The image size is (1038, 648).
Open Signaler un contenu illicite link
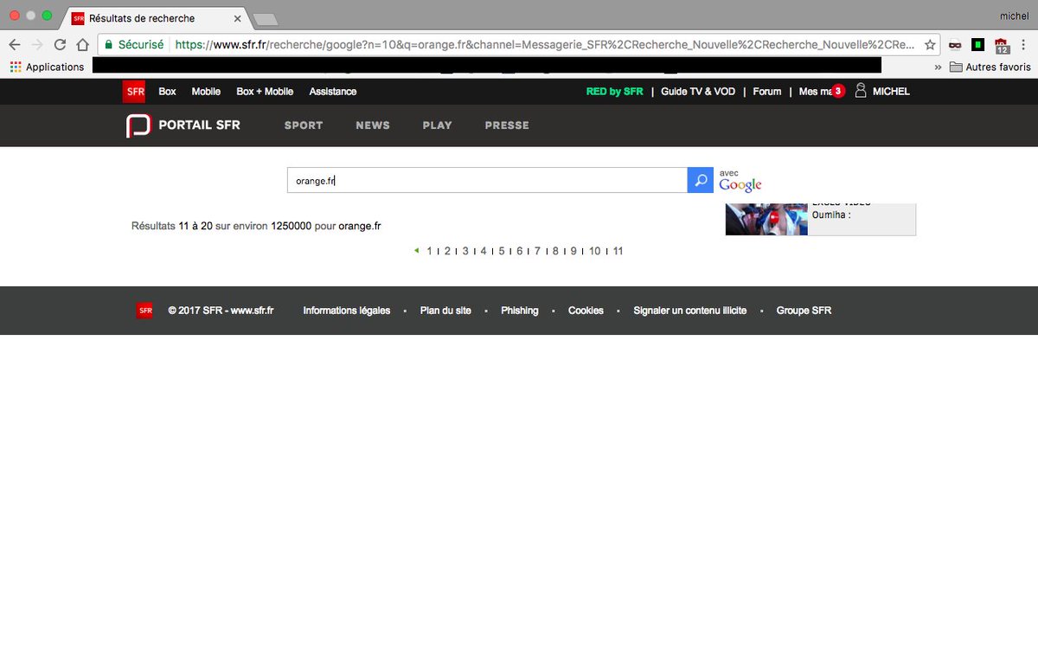tap(690, 311)
